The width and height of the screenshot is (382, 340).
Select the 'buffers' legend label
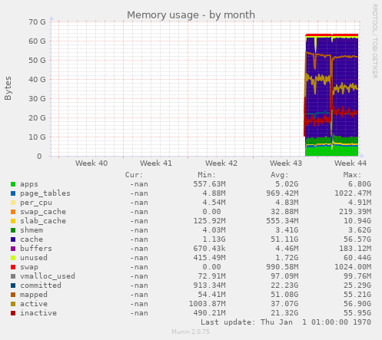36,249
